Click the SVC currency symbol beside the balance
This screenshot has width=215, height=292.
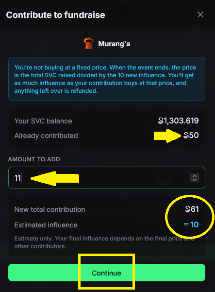pos(161,121)
